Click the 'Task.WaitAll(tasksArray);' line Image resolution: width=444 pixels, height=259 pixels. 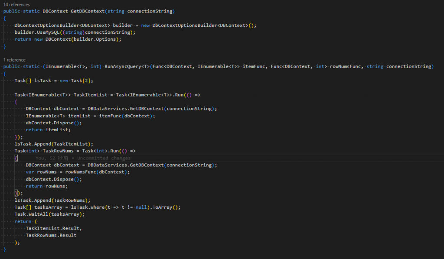coord(49,214)
